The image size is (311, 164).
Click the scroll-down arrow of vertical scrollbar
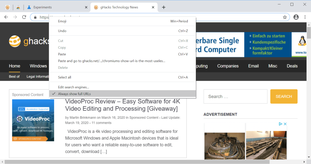click(x=309, y=157)
